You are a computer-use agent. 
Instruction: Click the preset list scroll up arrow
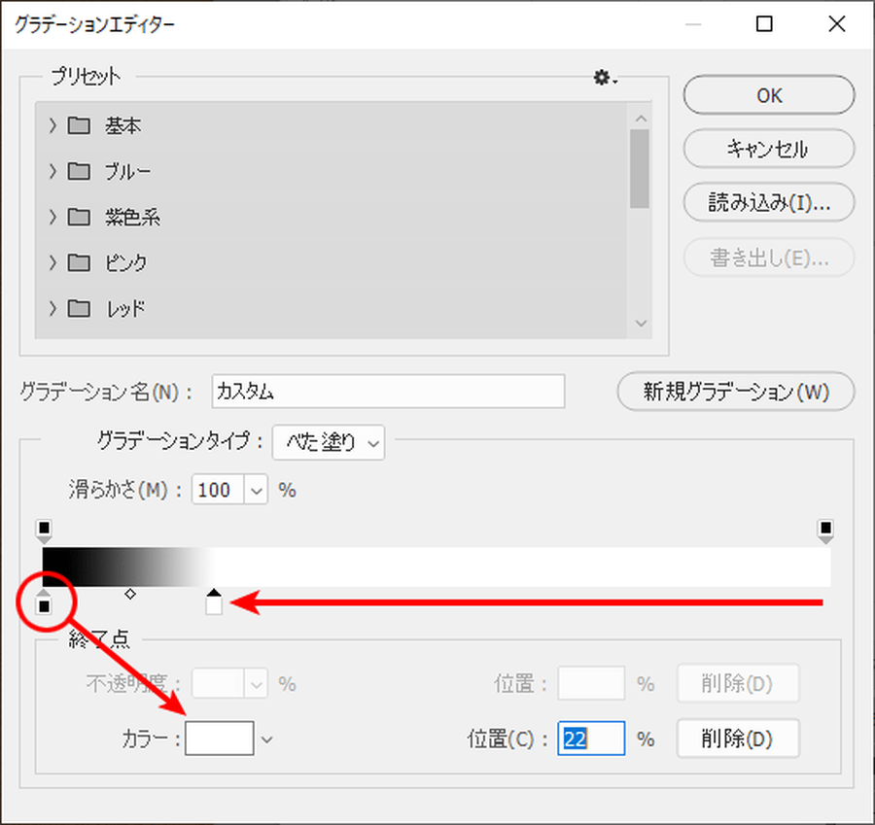[641, 119]
